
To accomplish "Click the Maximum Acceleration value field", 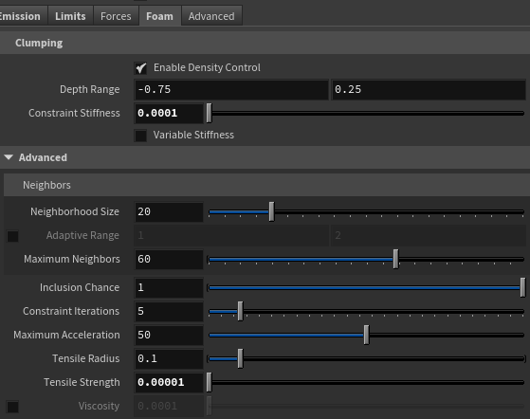I will point(169,335).
